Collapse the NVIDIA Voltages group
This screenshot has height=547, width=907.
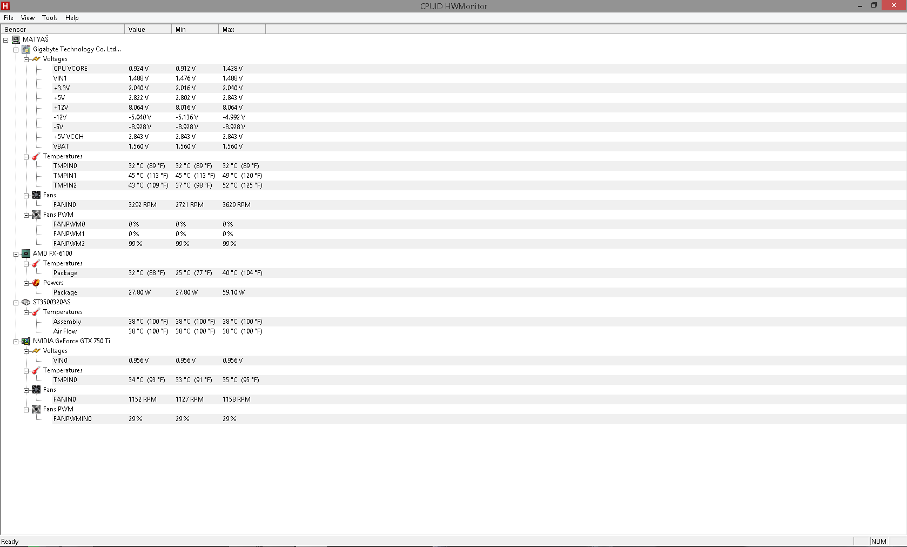(x=26, y=351)
